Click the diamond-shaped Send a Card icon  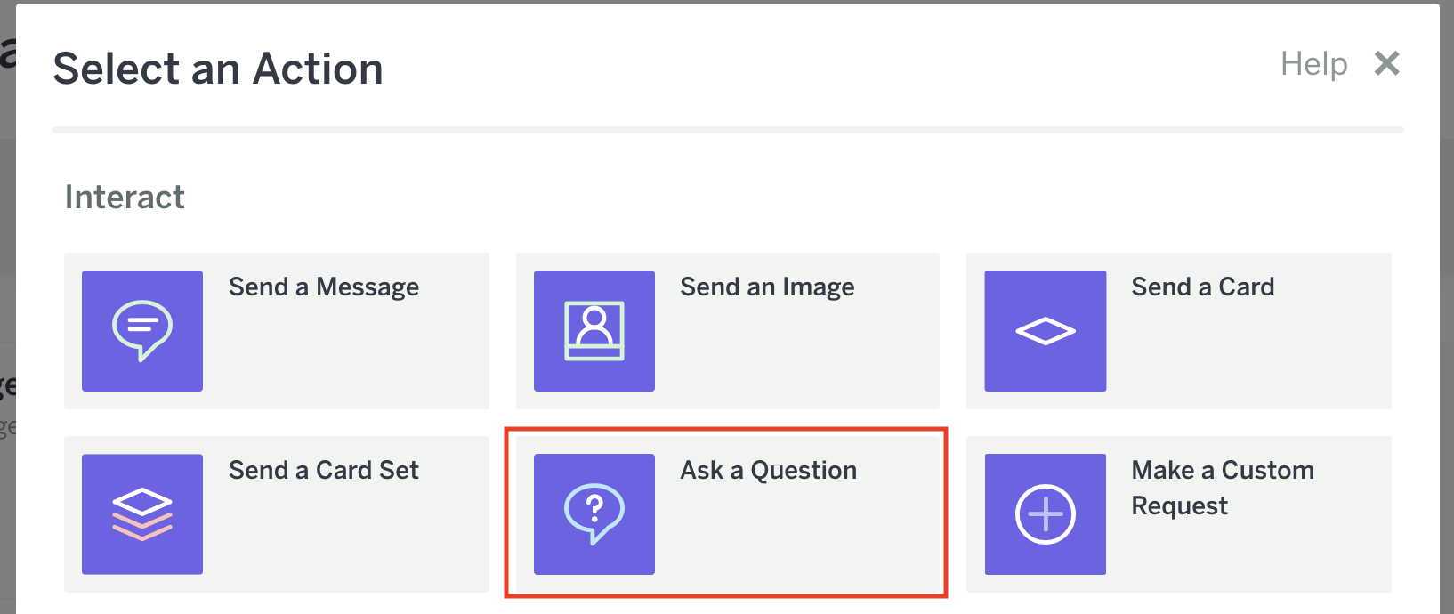click(1046, 331)
